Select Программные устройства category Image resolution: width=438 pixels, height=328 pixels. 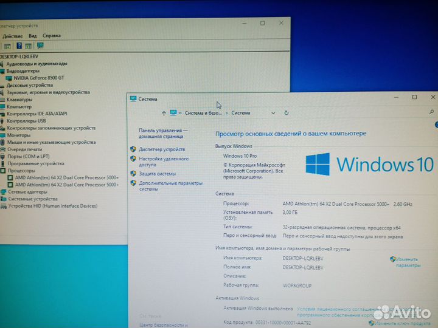point(36,163)
